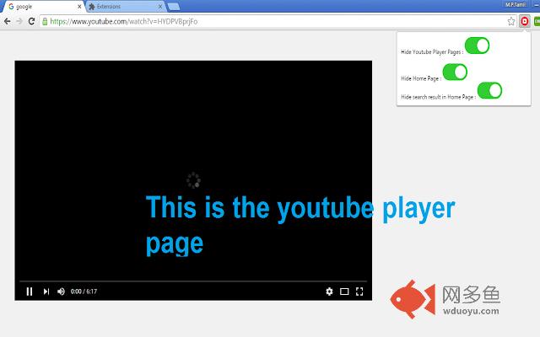Click the Hide Youtube Player Pages label
The width and height of the screenshot is (540, 337).
point(432,52)
